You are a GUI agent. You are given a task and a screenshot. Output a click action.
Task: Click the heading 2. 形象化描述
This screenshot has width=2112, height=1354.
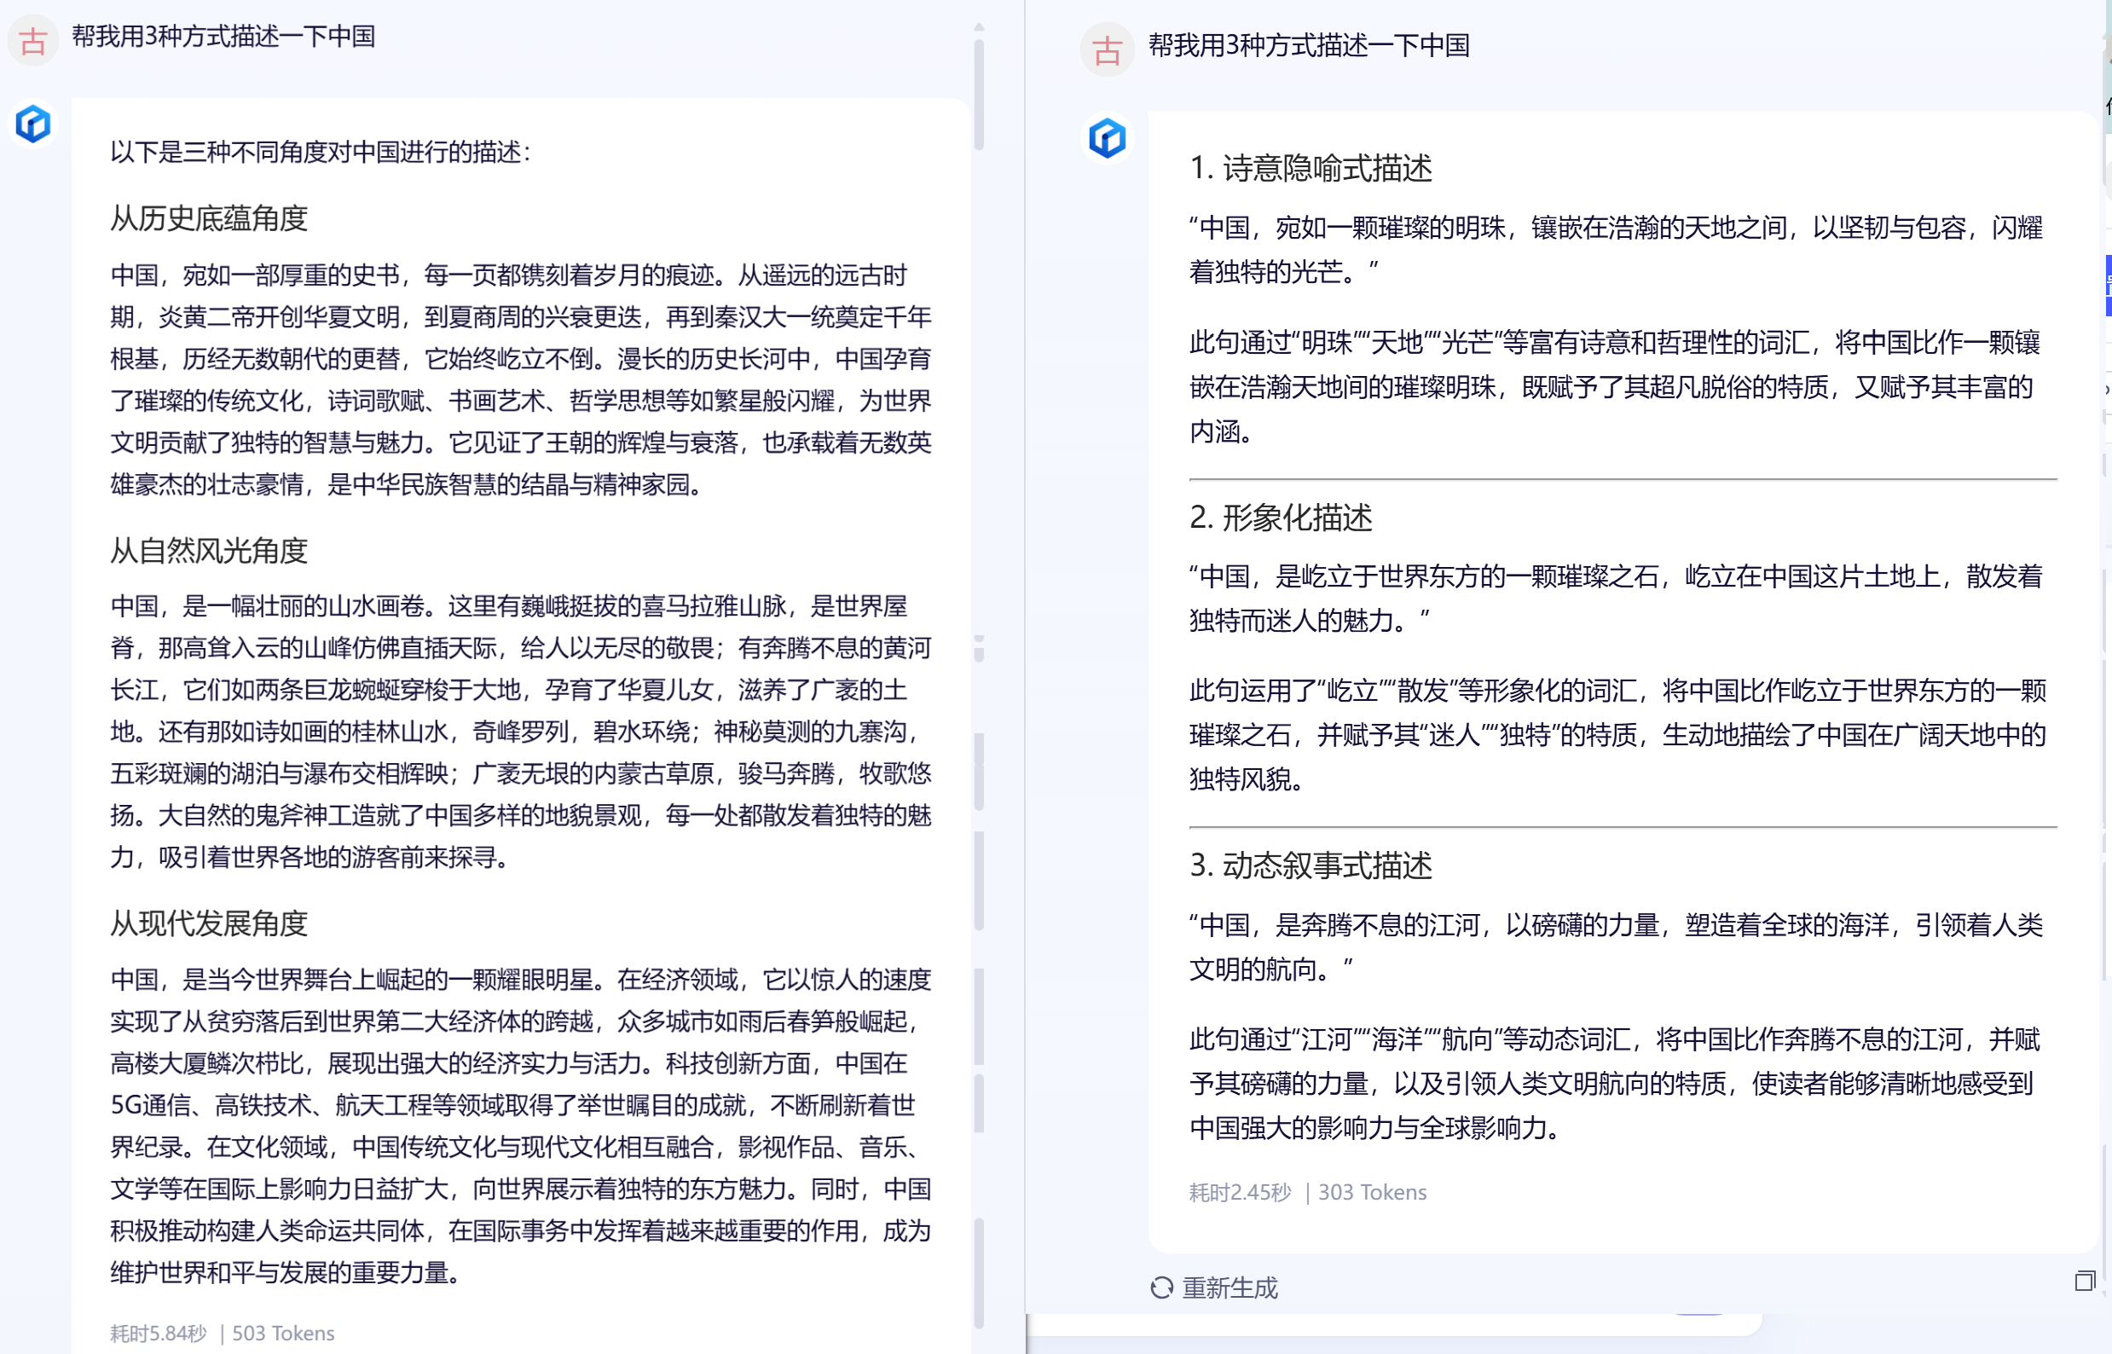point(1280,518)
